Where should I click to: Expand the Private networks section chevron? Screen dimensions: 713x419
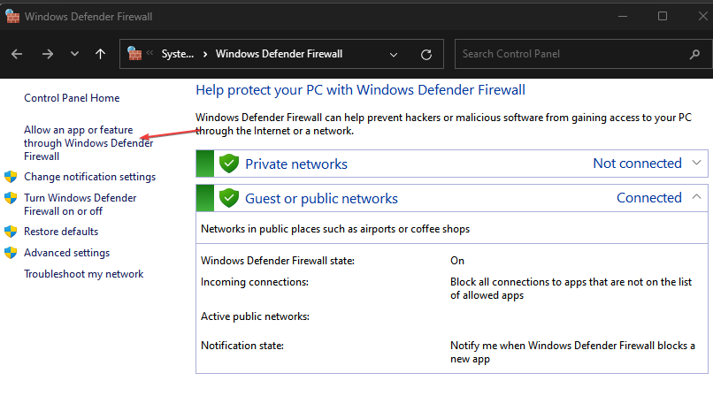(696, 163)
